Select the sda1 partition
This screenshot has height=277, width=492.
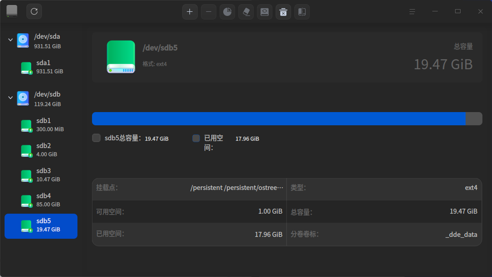41,67
